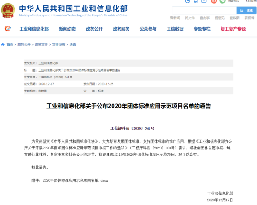Open the green WeChat icon
The height and width of the screenshot is (205, 257).
point(222,1)
